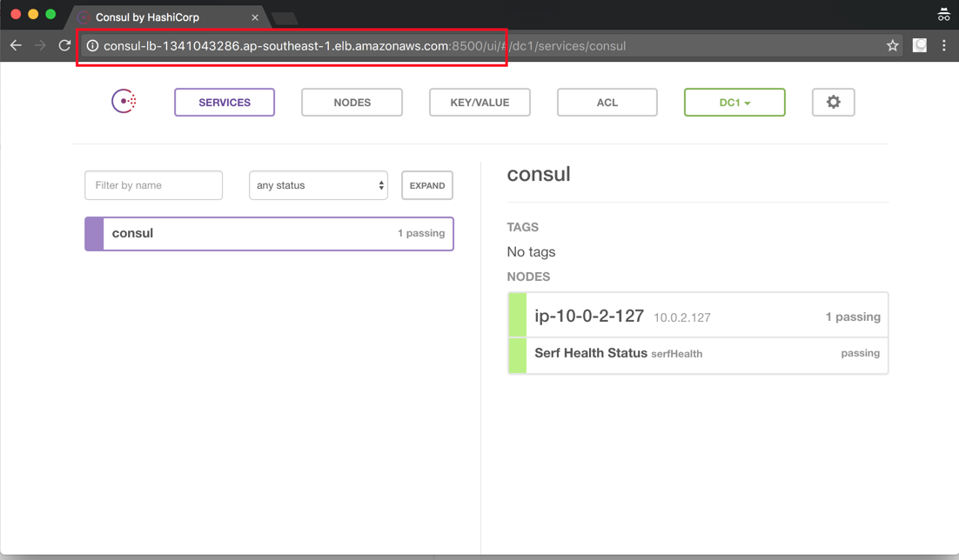Click the NODES label in details panel
The image size is (959, 560).
528,277
